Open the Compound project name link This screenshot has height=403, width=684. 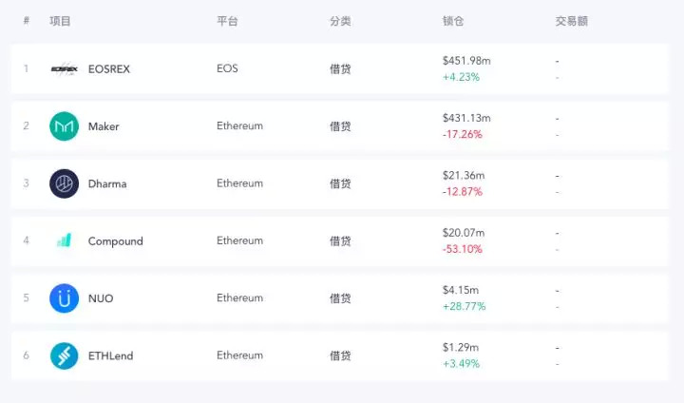[x=115, y=241]
